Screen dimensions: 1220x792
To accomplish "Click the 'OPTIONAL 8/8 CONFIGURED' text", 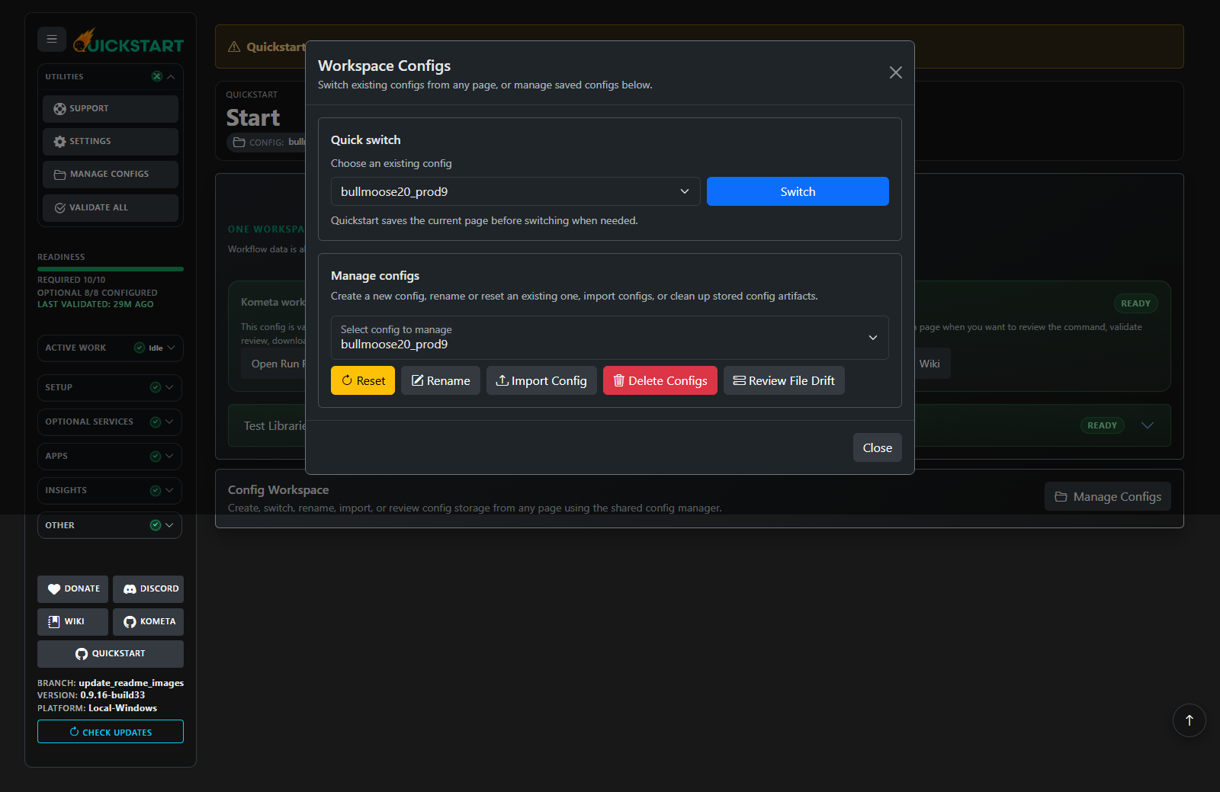I will tap(98, 293).
